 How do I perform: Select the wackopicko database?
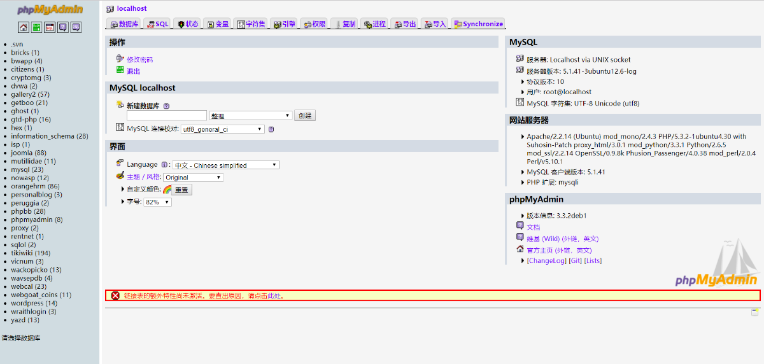click(30, 270)
